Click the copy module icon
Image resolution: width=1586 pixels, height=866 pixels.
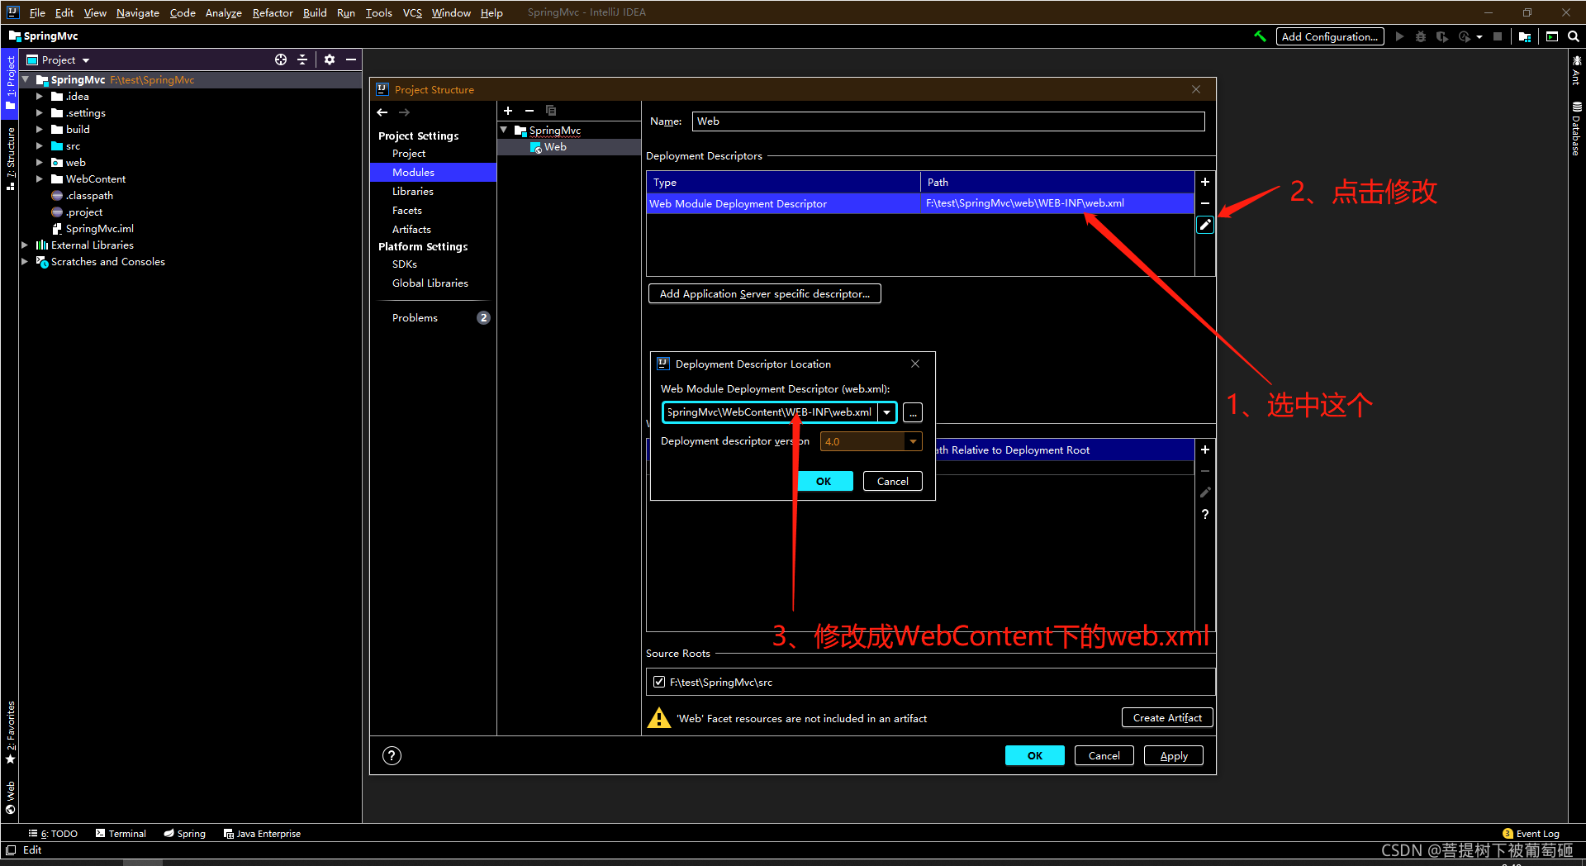(x=551, y=111)
